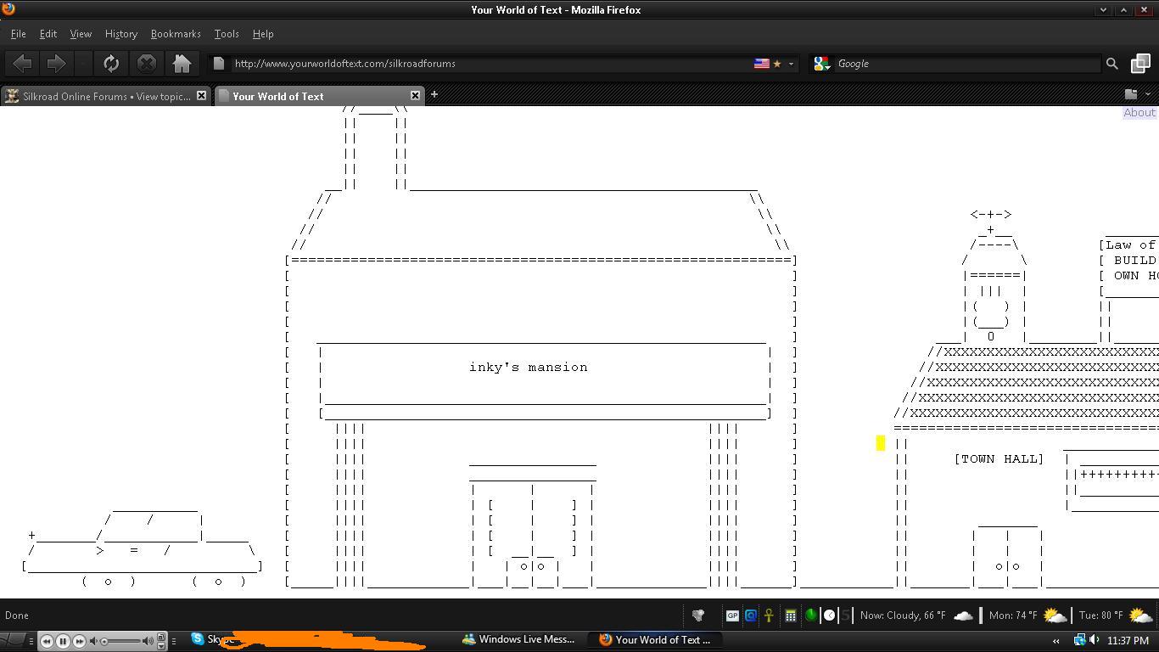
Task: Click the golden ankh status bar icon
Action: pyautogui.click(x=769, y=615)
